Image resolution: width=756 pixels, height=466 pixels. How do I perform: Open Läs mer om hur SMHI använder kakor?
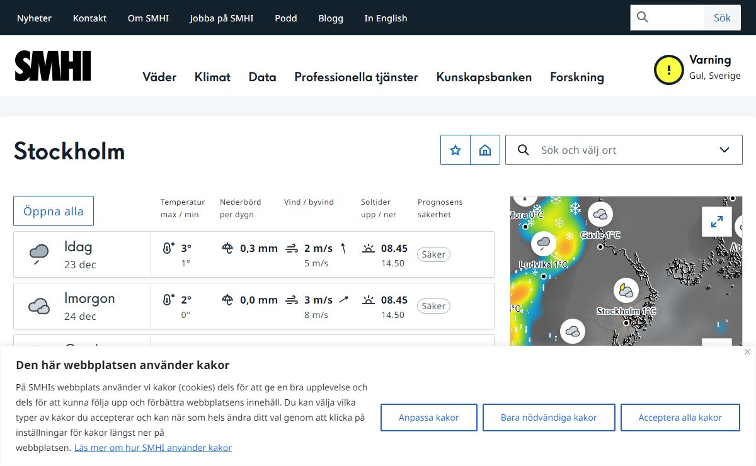[x=153, y=448]
